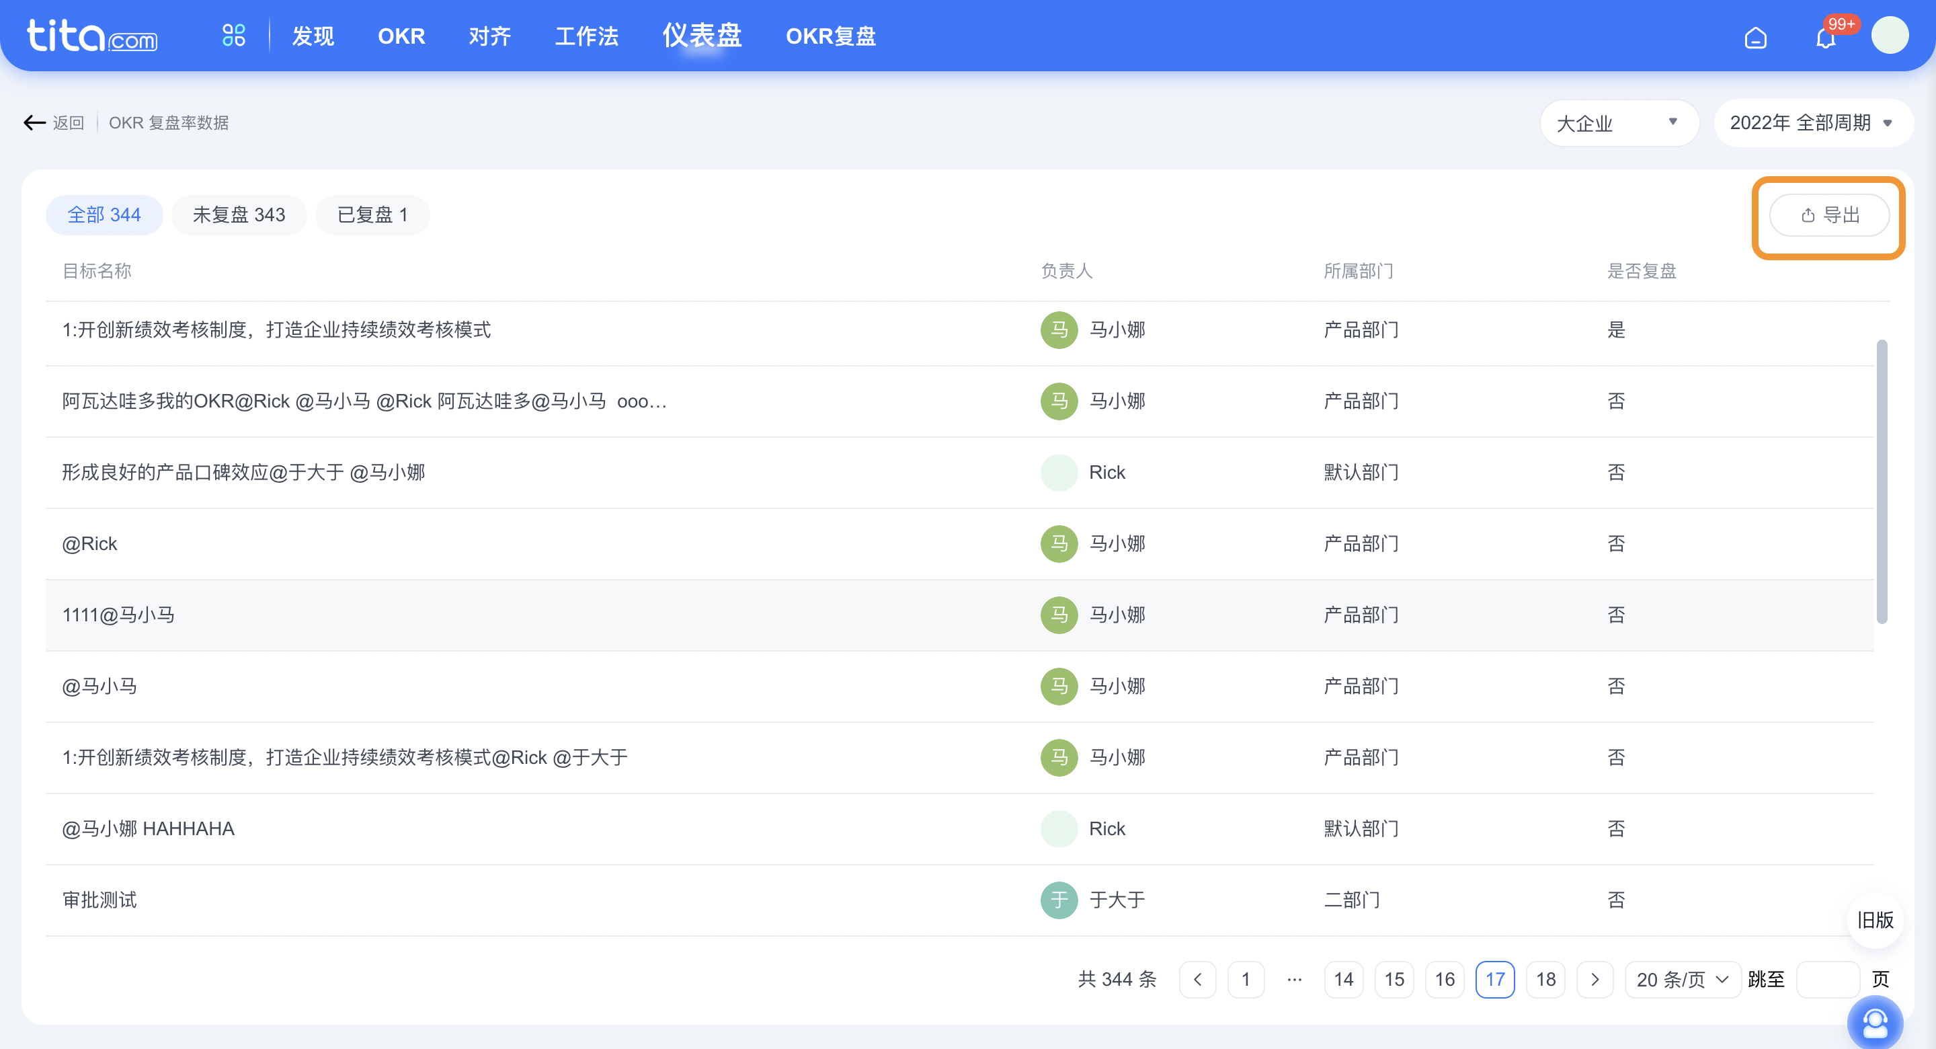Click the pagination ellipsis to jump pages
Screen dimensions: 1936x1049
[x=1294, y=980]
